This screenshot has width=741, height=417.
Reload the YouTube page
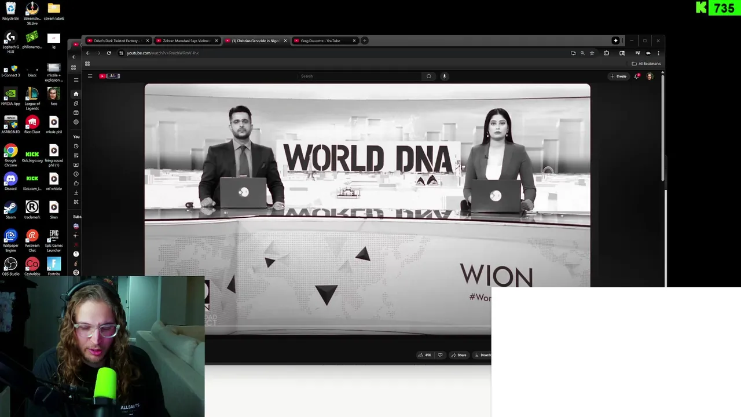pyautogui.click(x=108, y=53)
